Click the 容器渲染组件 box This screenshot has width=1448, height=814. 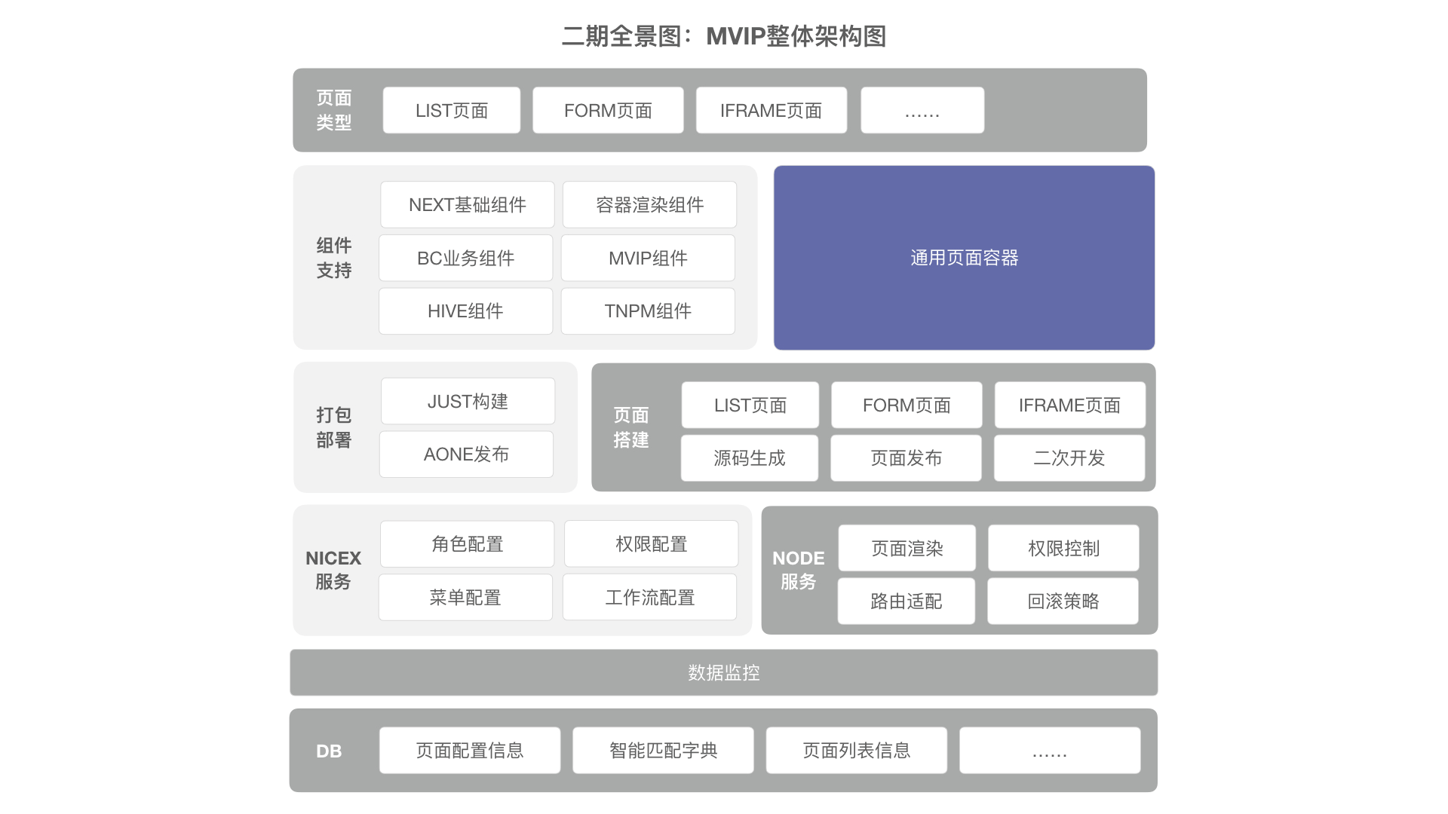pyautogui.click(x=649, y=205)
